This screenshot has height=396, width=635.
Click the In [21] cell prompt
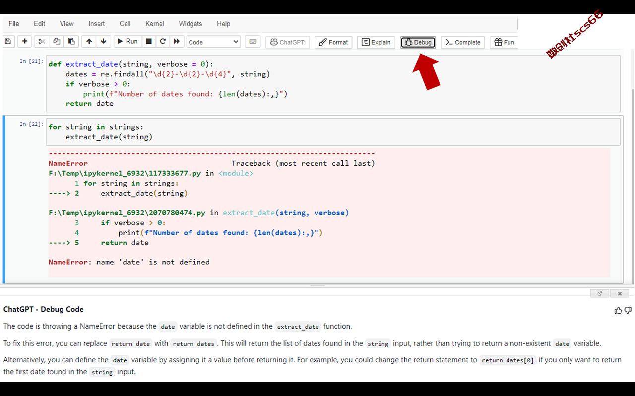coord(31,61)
